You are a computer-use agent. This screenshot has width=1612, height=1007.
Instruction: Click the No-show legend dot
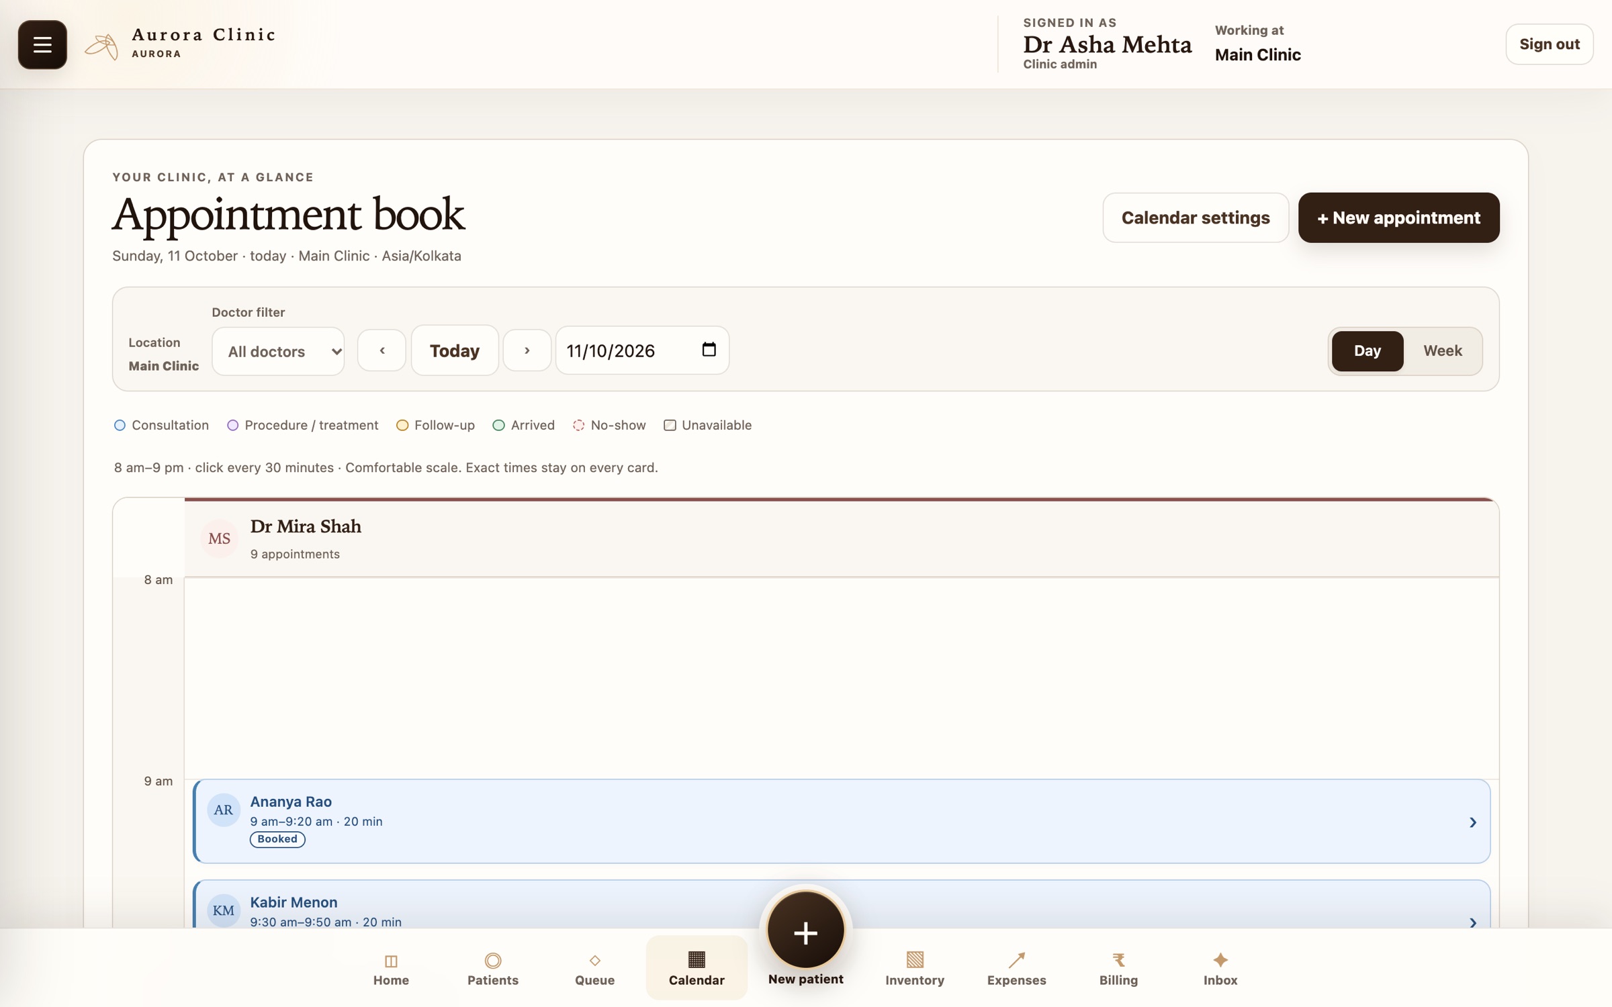point(578,425)
